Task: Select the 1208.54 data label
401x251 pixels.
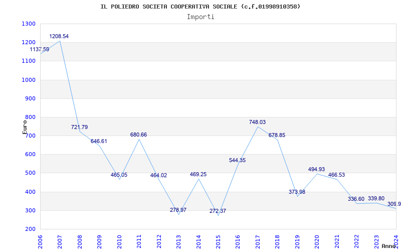Action: coord(59,36)
